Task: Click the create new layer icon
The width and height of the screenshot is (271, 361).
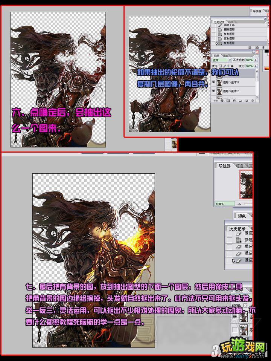Action: (247, 101)
